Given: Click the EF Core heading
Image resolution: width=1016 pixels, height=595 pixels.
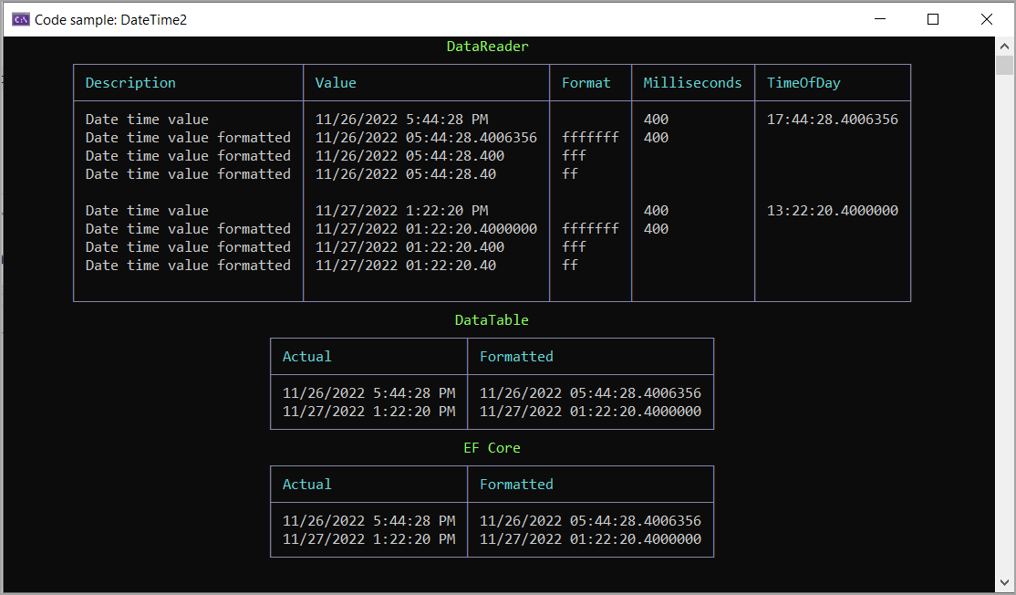Looking at the screenshot, I should (492, 448).
